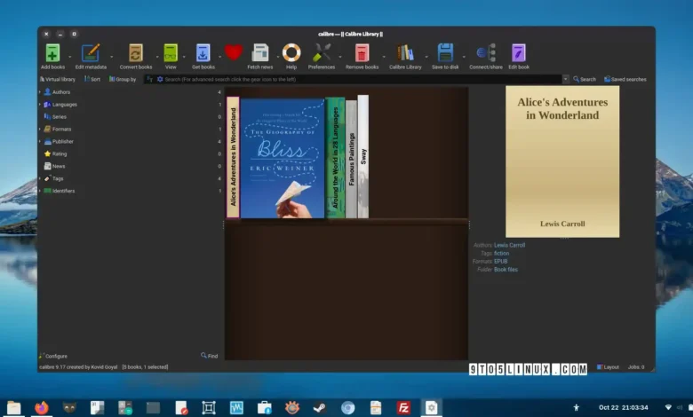The width and height of the screenshot is (693, 417).
Task: Open FileZilla from the taskbar
Action: [x=403, y=407]
